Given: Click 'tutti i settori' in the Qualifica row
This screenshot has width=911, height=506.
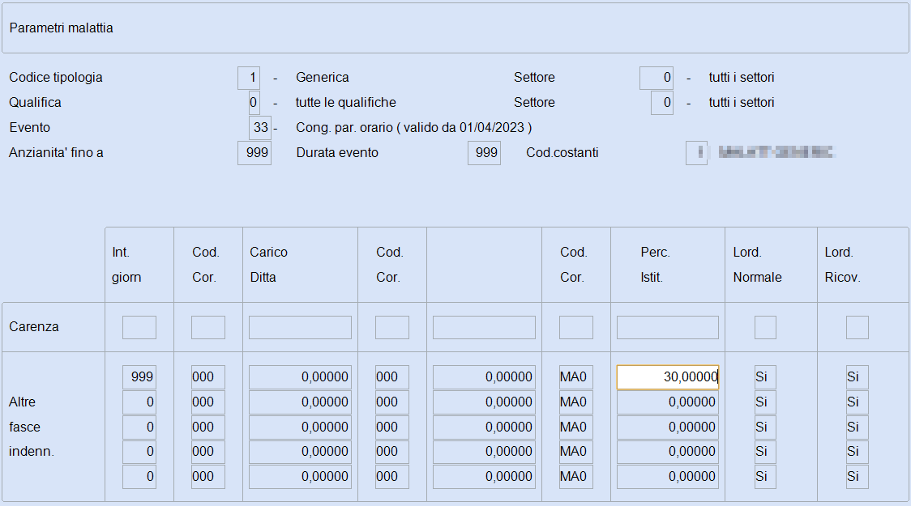Looking at the screenshot, I should [x=742, y=102].
